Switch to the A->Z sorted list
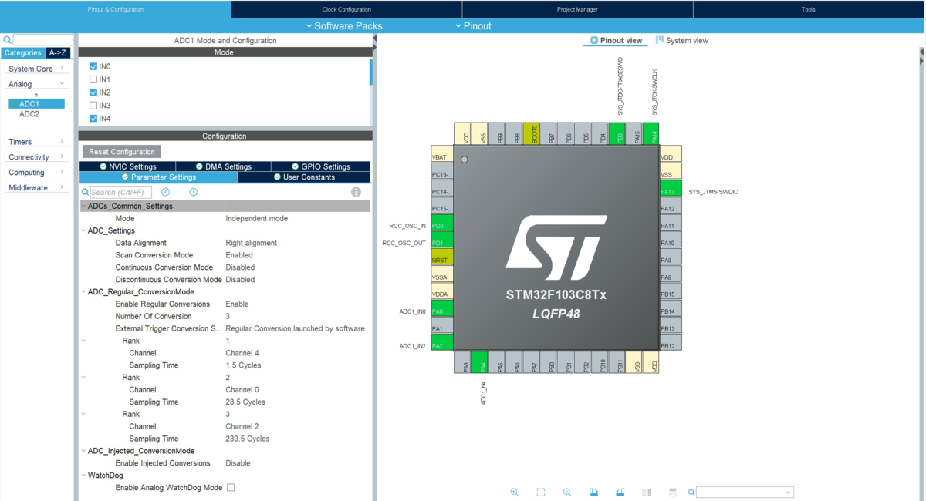Image resolution: width=926 pixels, height=501 pixels. click(x=57, y=53)
